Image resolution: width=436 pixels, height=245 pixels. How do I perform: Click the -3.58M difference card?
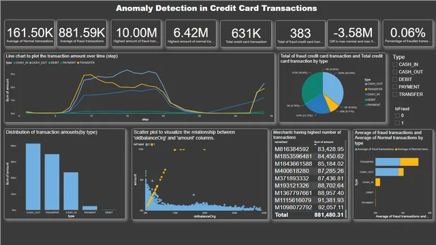(353, 33)
